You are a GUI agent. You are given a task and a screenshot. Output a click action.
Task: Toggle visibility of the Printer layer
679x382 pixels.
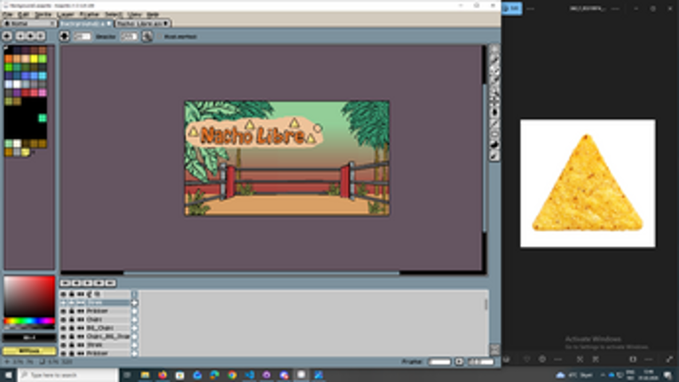[x=64, y=311]
